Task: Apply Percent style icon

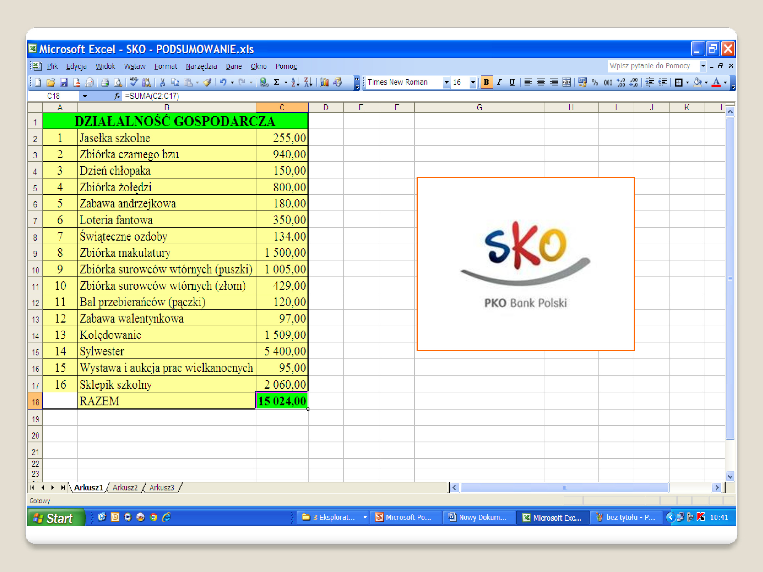Action: pos(595,82)
